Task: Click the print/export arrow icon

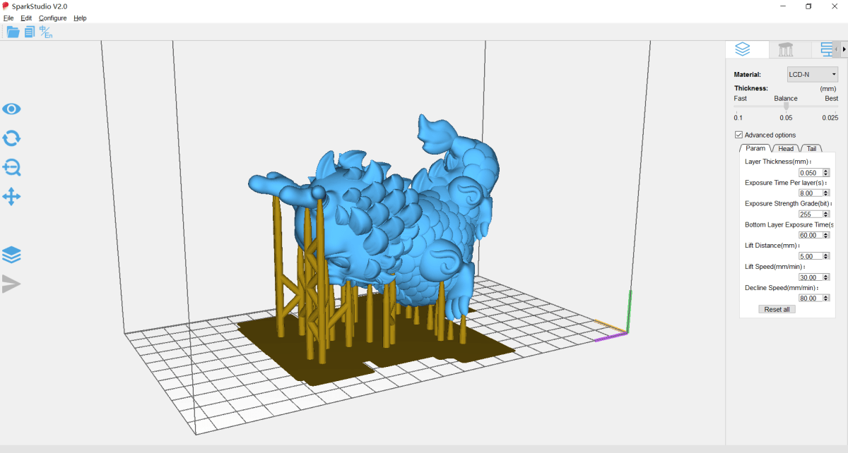Action: 11,284
